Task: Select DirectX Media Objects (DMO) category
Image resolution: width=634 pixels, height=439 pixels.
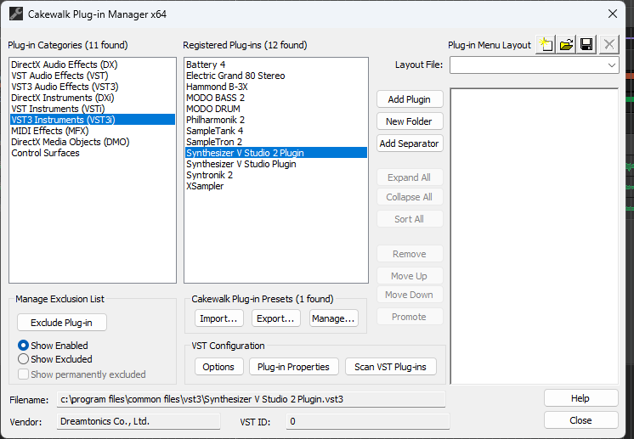Action: (x=92, y=142)
